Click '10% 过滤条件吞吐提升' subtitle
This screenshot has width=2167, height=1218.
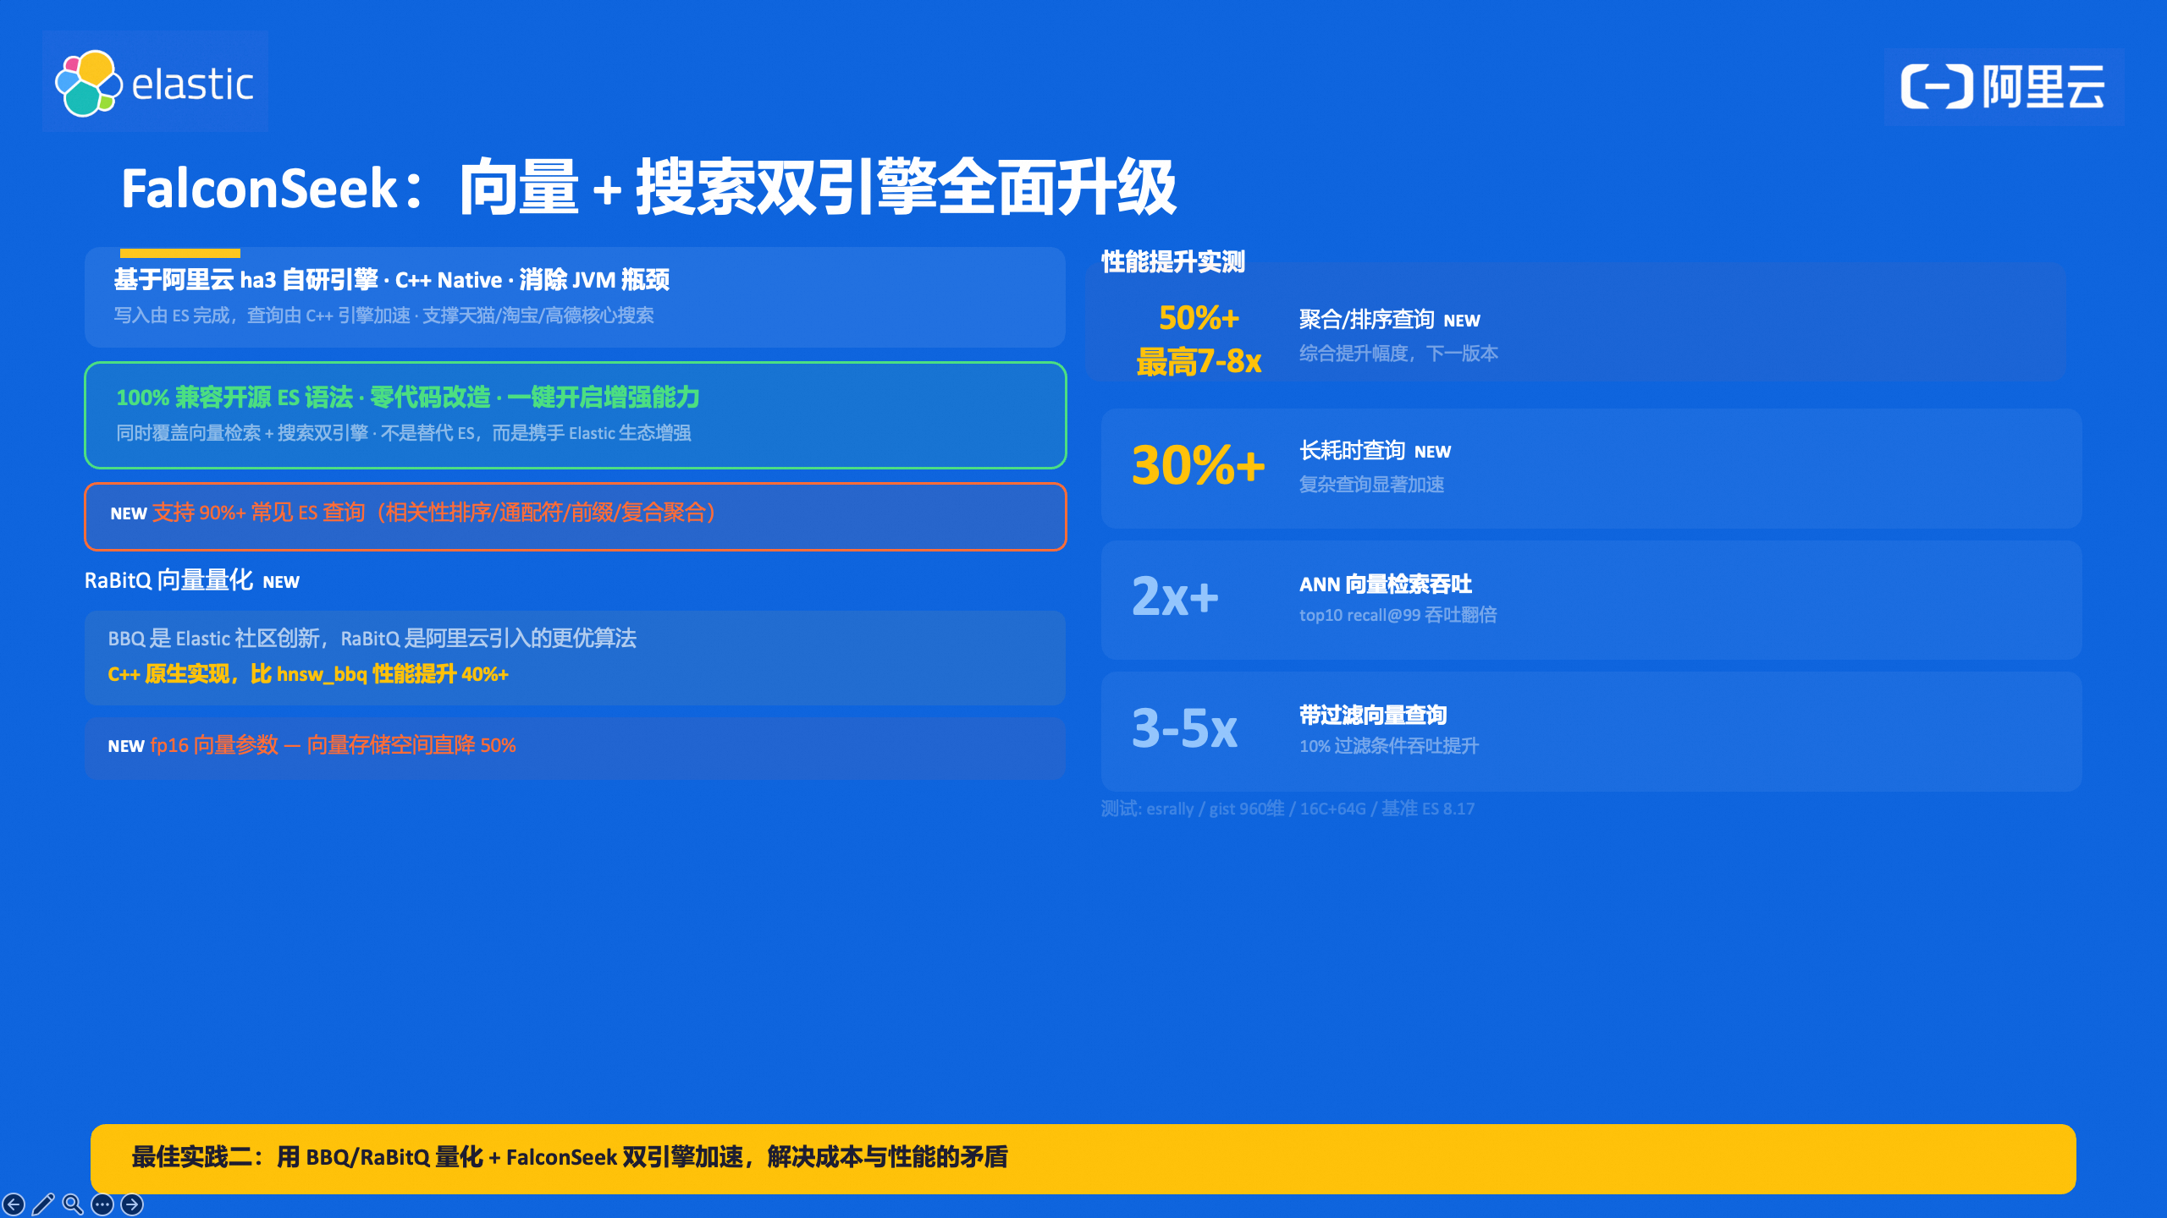[x=1389, y=746]
